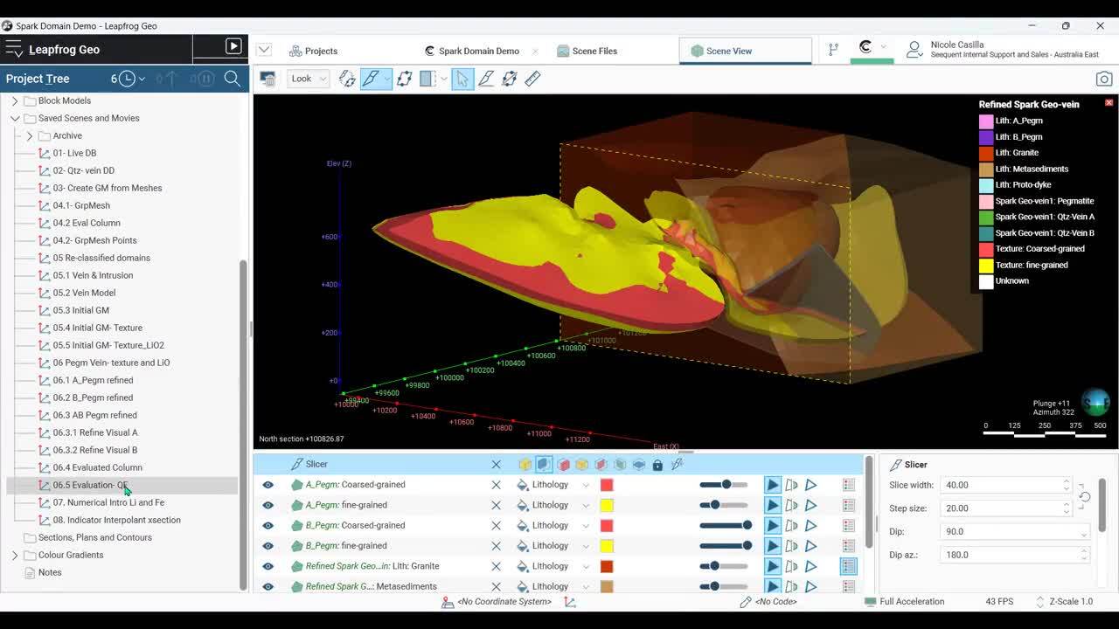
Task: Open saved scene 06.4 Evaluated Column
Action: (x=97, y=467)
